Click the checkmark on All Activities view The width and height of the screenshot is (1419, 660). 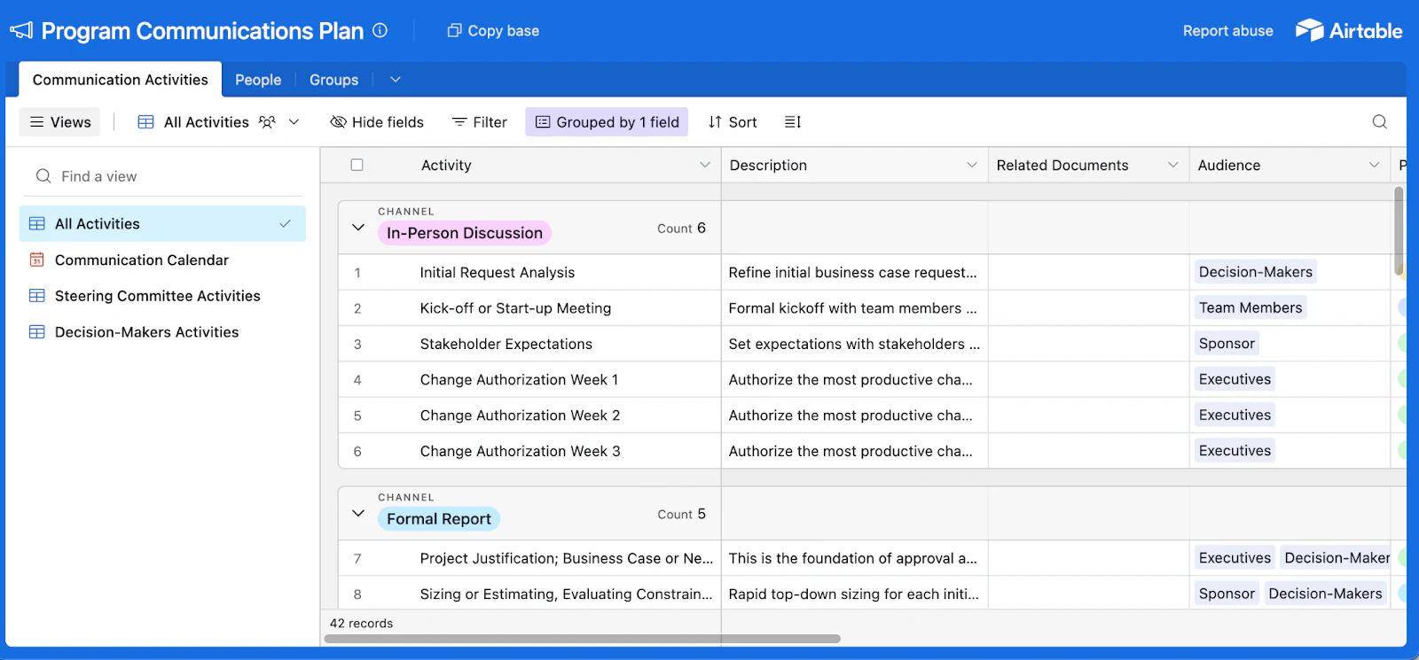285,223
